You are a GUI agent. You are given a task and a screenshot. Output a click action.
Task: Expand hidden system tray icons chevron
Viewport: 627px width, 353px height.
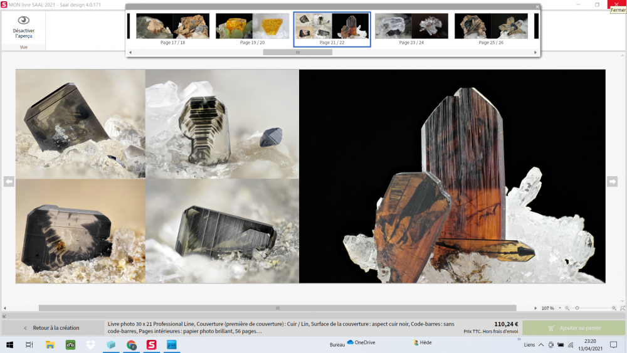(x=540, y=345)
